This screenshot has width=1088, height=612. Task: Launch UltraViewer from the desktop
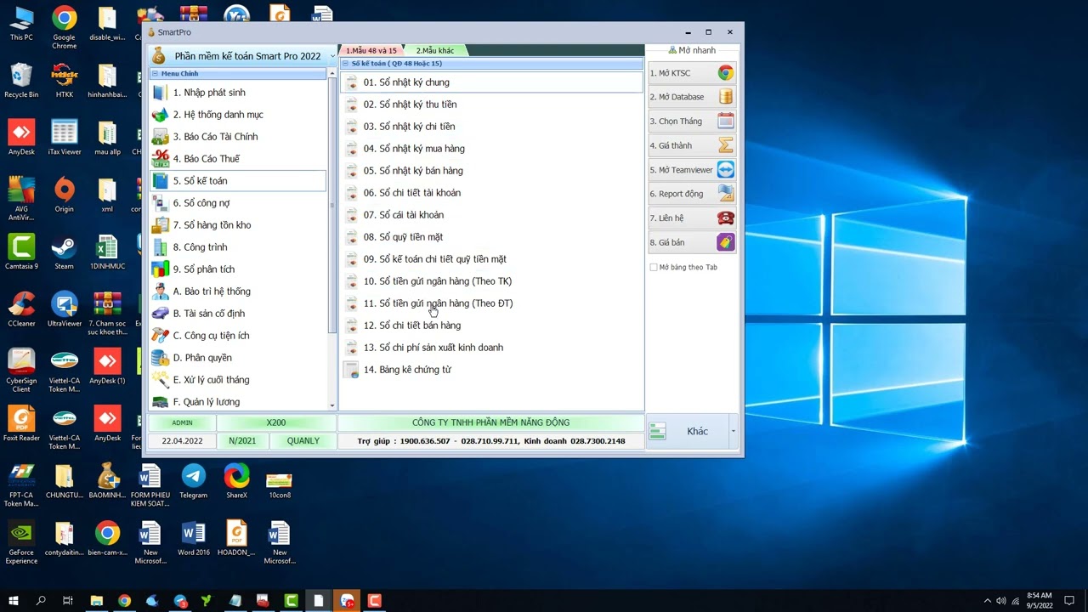point(65,309)
